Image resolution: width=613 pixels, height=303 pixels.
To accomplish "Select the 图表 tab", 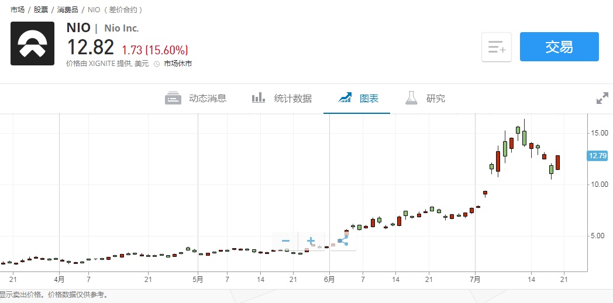I will point(369,99).
